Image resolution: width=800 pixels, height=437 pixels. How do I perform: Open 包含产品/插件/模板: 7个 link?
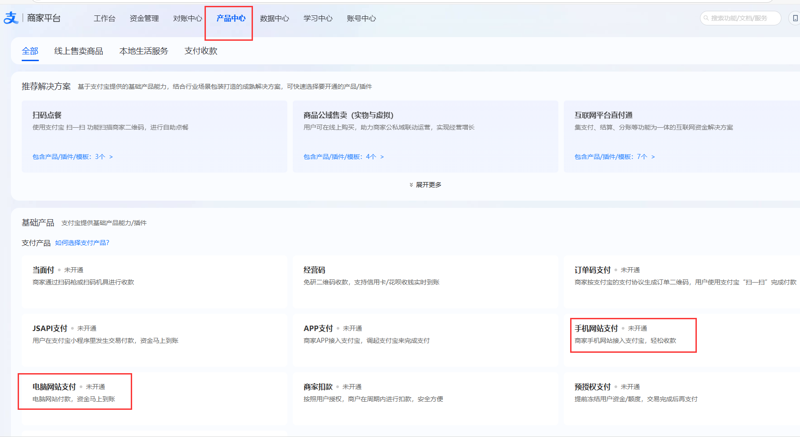point(615,157)
